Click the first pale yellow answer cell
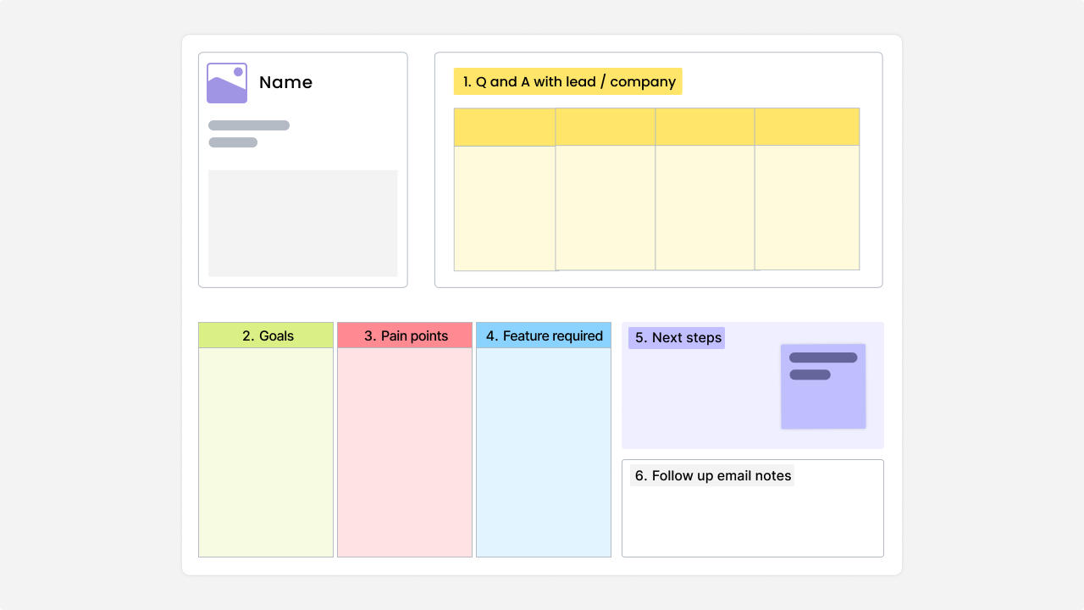The width and height of the screenshot is (1084, 610). pos(505,208)
